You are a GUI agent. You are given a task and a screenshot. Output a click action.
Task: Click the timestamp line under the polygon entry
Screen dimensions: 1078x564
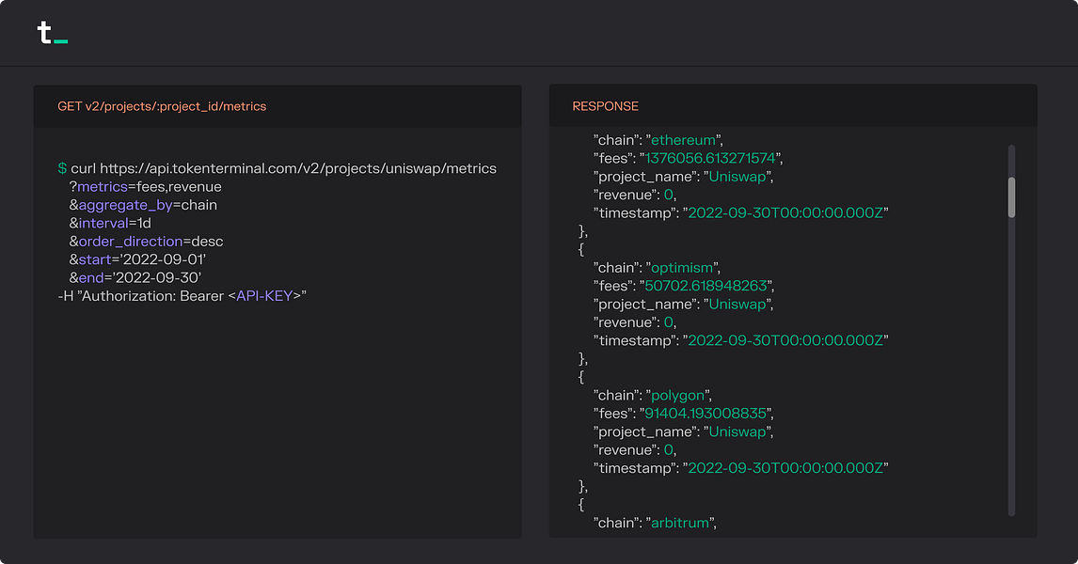(x=741, y=468)
